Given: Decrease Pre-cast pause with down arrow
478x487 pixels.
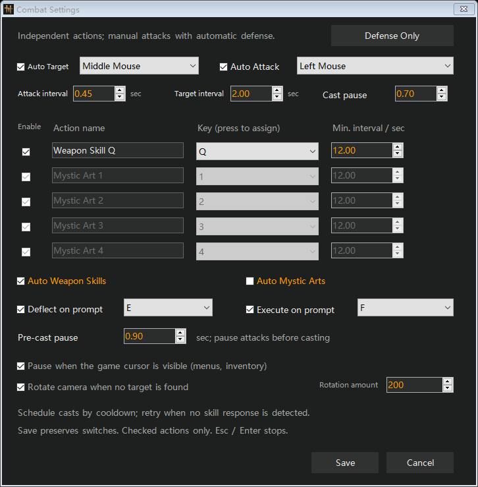Looking at the screenshot, I should 180,339.
